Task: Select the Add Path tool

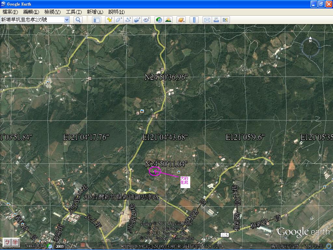Action: click(128, 20)
